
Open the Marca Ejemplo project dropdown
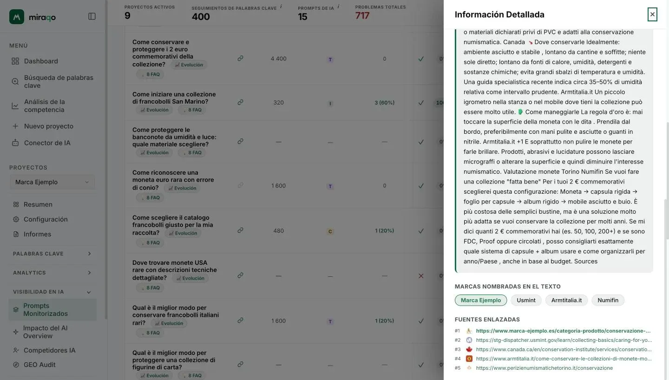pyautogui.click(x=52, y=182)
